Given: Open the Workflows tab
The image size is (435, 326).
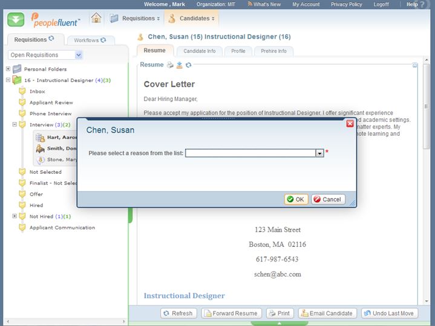Looking at the screenshot, I should pos(90,40).
